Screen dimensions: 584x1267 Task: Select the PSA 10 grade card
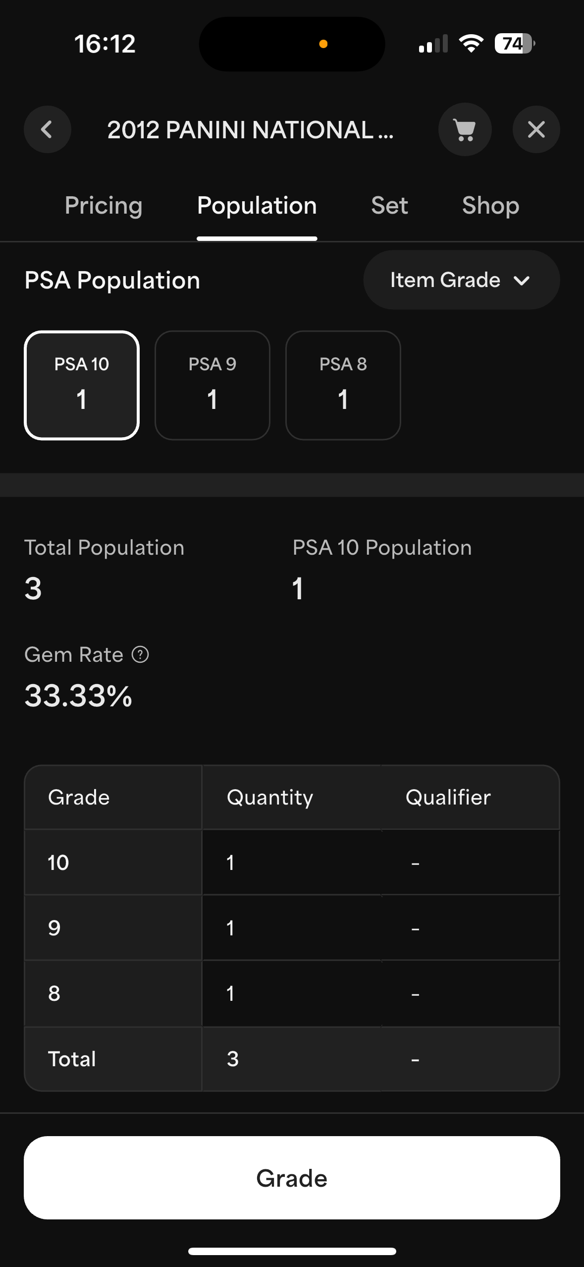[82, 385]
